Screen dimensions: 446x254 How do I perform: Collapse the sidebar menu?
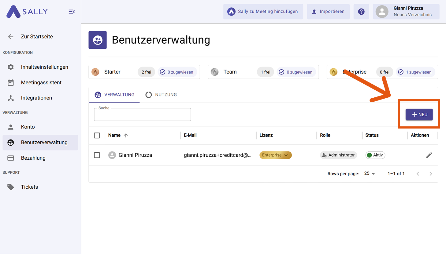click(72, 12)
